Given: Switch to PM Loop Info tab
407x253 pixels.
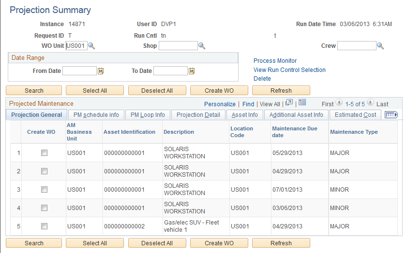Looking at the screenshot, I should (148, 115).
